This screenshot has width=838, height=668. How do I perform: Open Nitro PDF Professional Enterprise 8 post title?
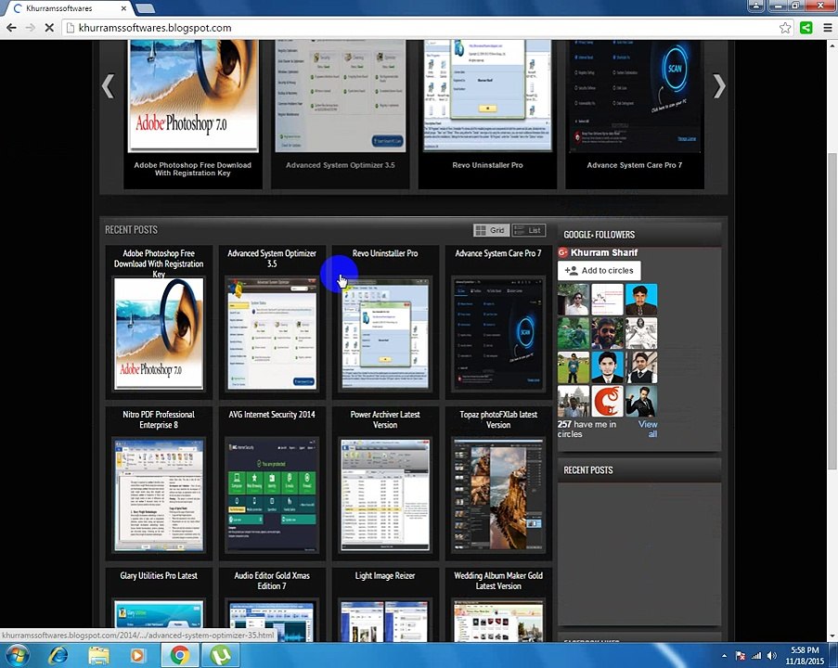click(x=159, y=419)
